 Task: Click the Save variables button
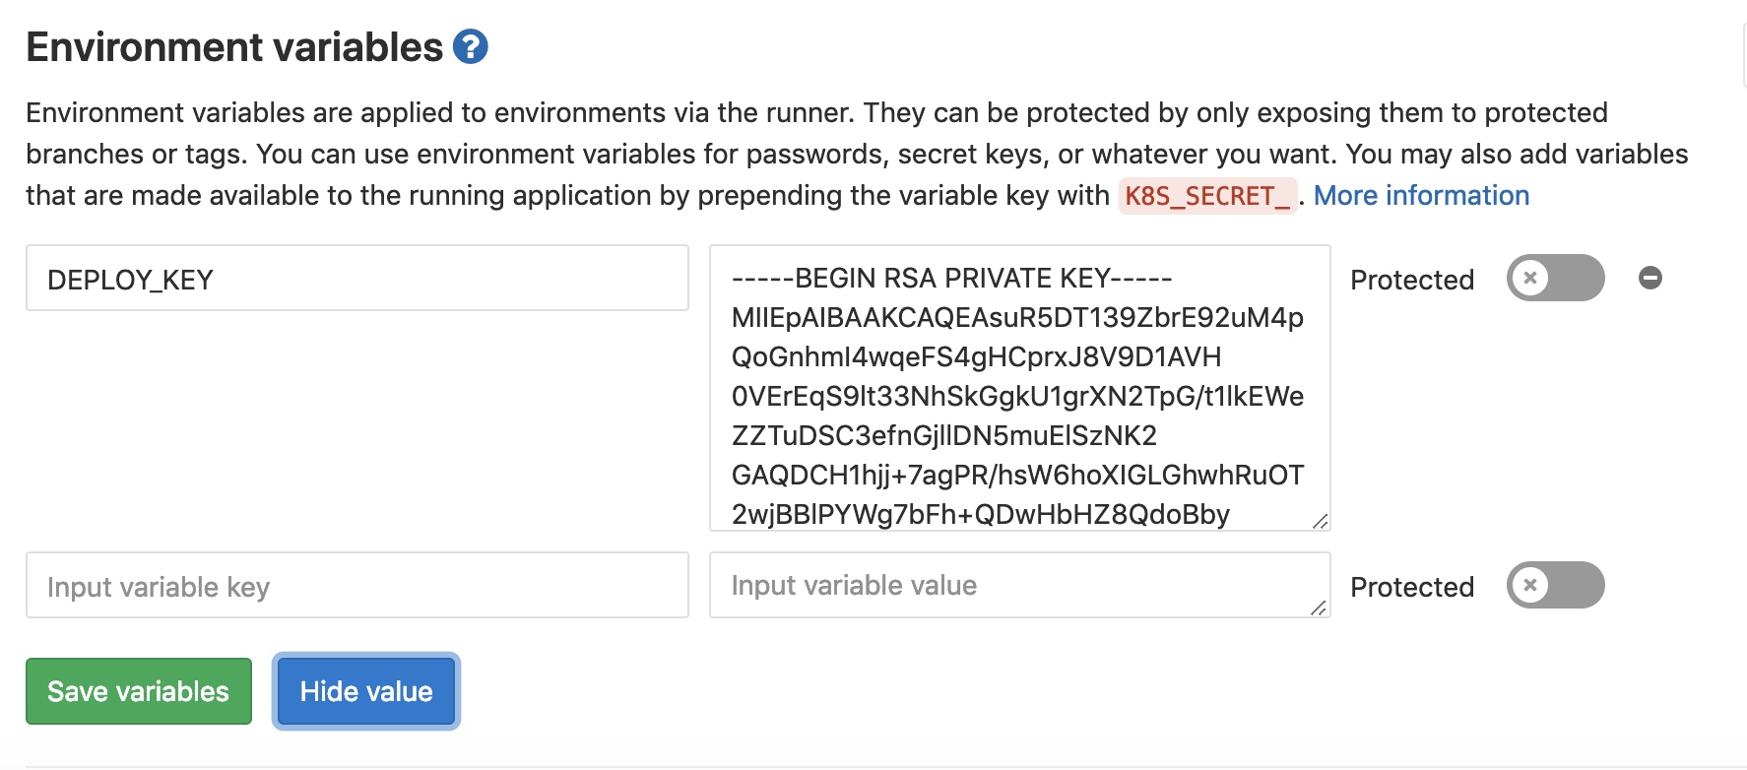139,691
